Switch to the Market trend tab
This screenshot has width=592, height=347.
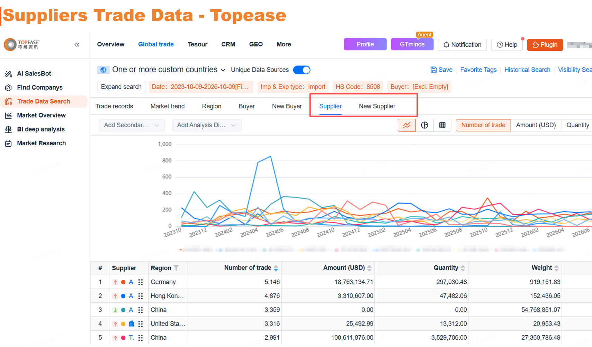point(168,106)
